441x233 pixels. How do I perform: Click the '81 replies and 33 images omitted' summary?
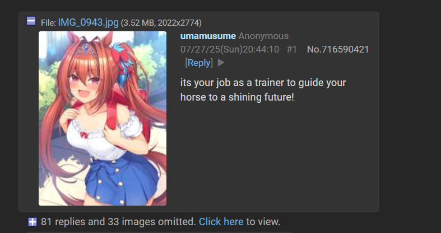click(118, 222)
